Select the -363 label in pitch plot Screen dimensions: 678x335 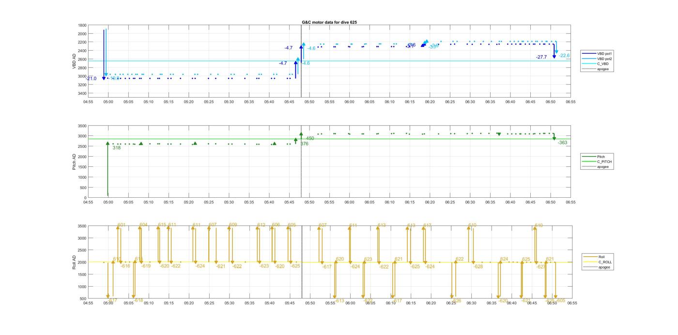point(562,143)
